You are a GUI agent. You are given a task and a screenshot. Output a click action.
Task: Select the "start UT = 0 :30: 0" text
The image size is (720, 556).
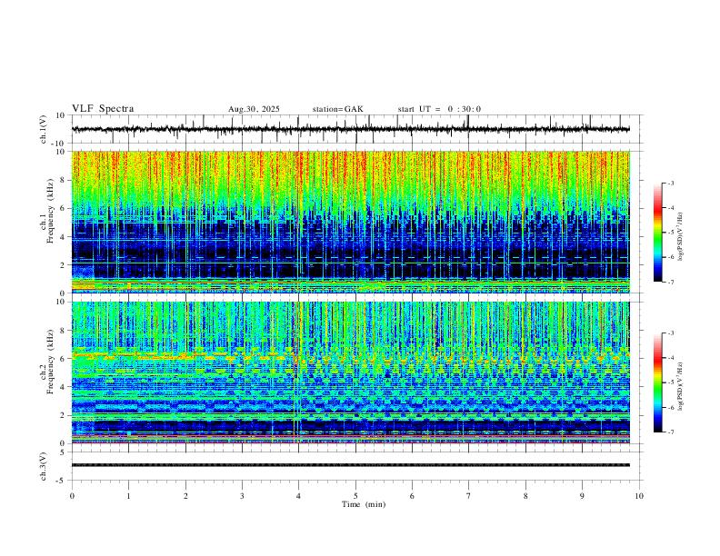click(x=439, y=109)
